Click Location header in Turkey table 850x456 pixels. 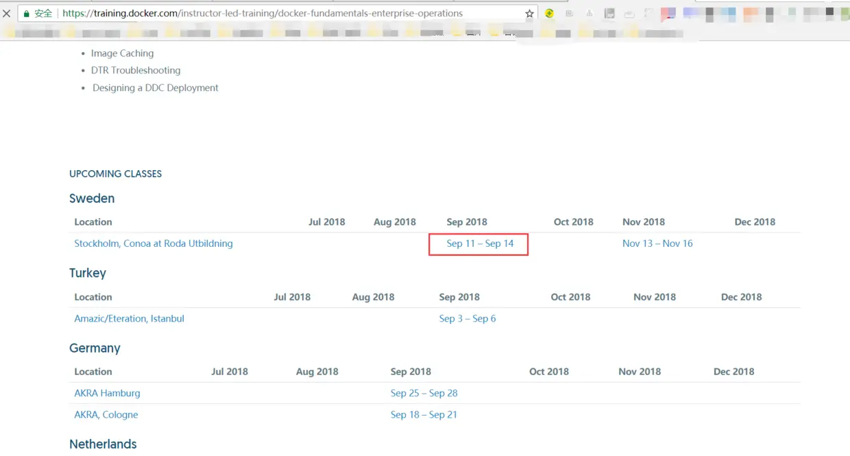click(x=93, y=298)
